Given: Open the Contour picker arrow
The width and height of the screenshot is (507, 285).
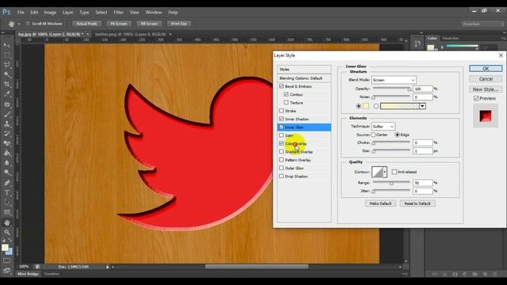Looking at the screenshot, I should [385, 173].
